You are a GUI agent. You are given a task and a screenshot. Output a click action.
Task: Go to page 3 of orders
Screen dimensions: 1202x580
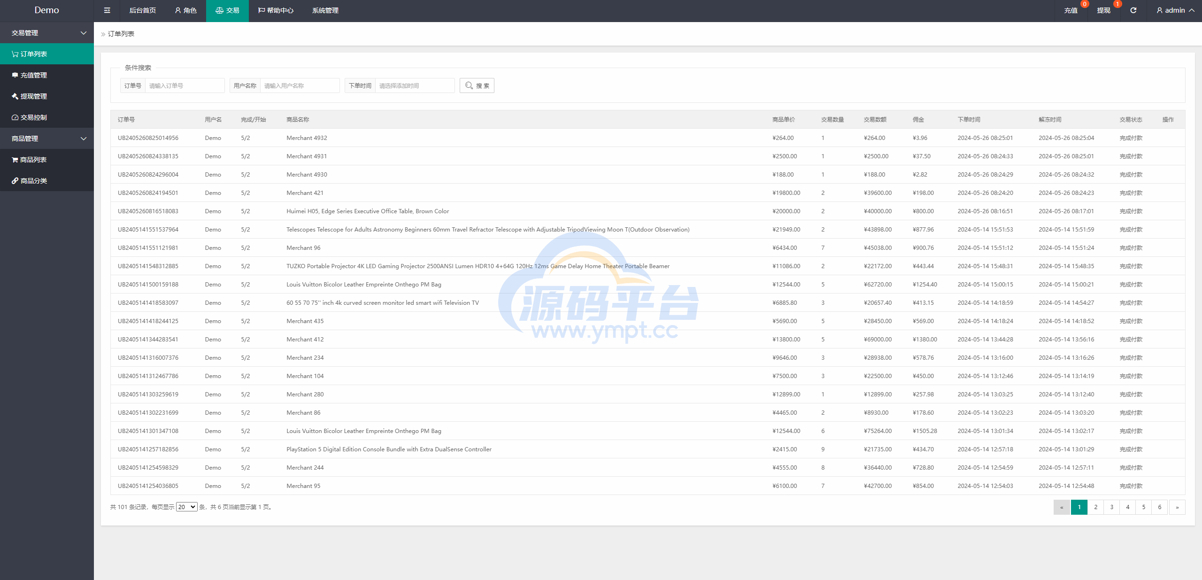point(1111,507)
